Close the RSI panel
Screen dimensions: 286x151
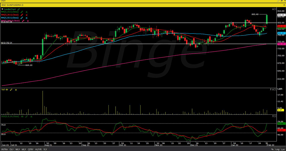275,116
